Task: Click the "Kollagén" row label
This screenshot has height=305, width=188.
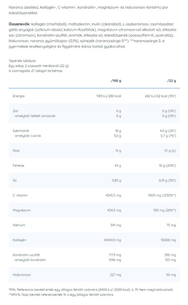Action: click(x=20, y=240)
